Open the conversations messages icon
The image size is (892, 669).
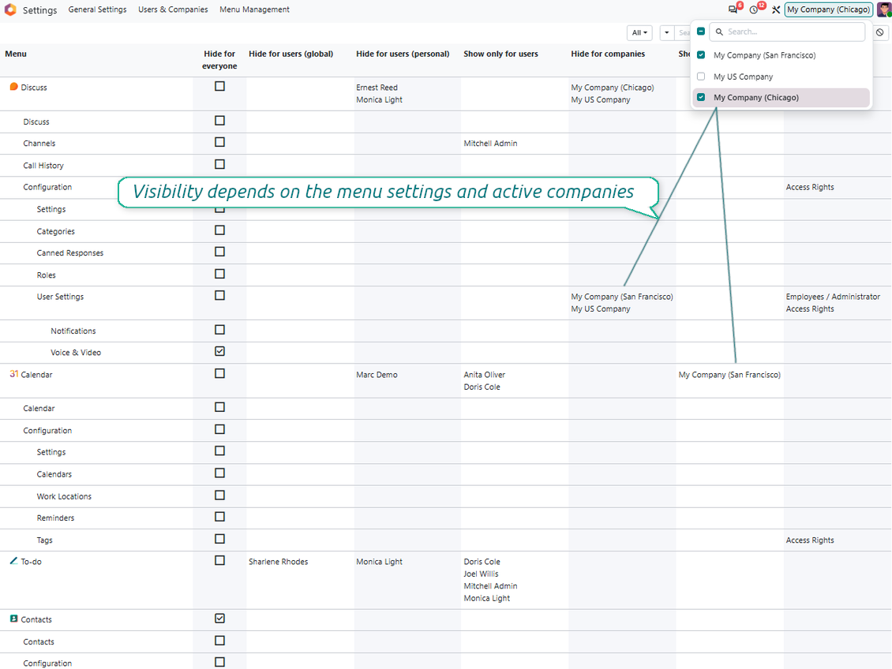point(733,9)
